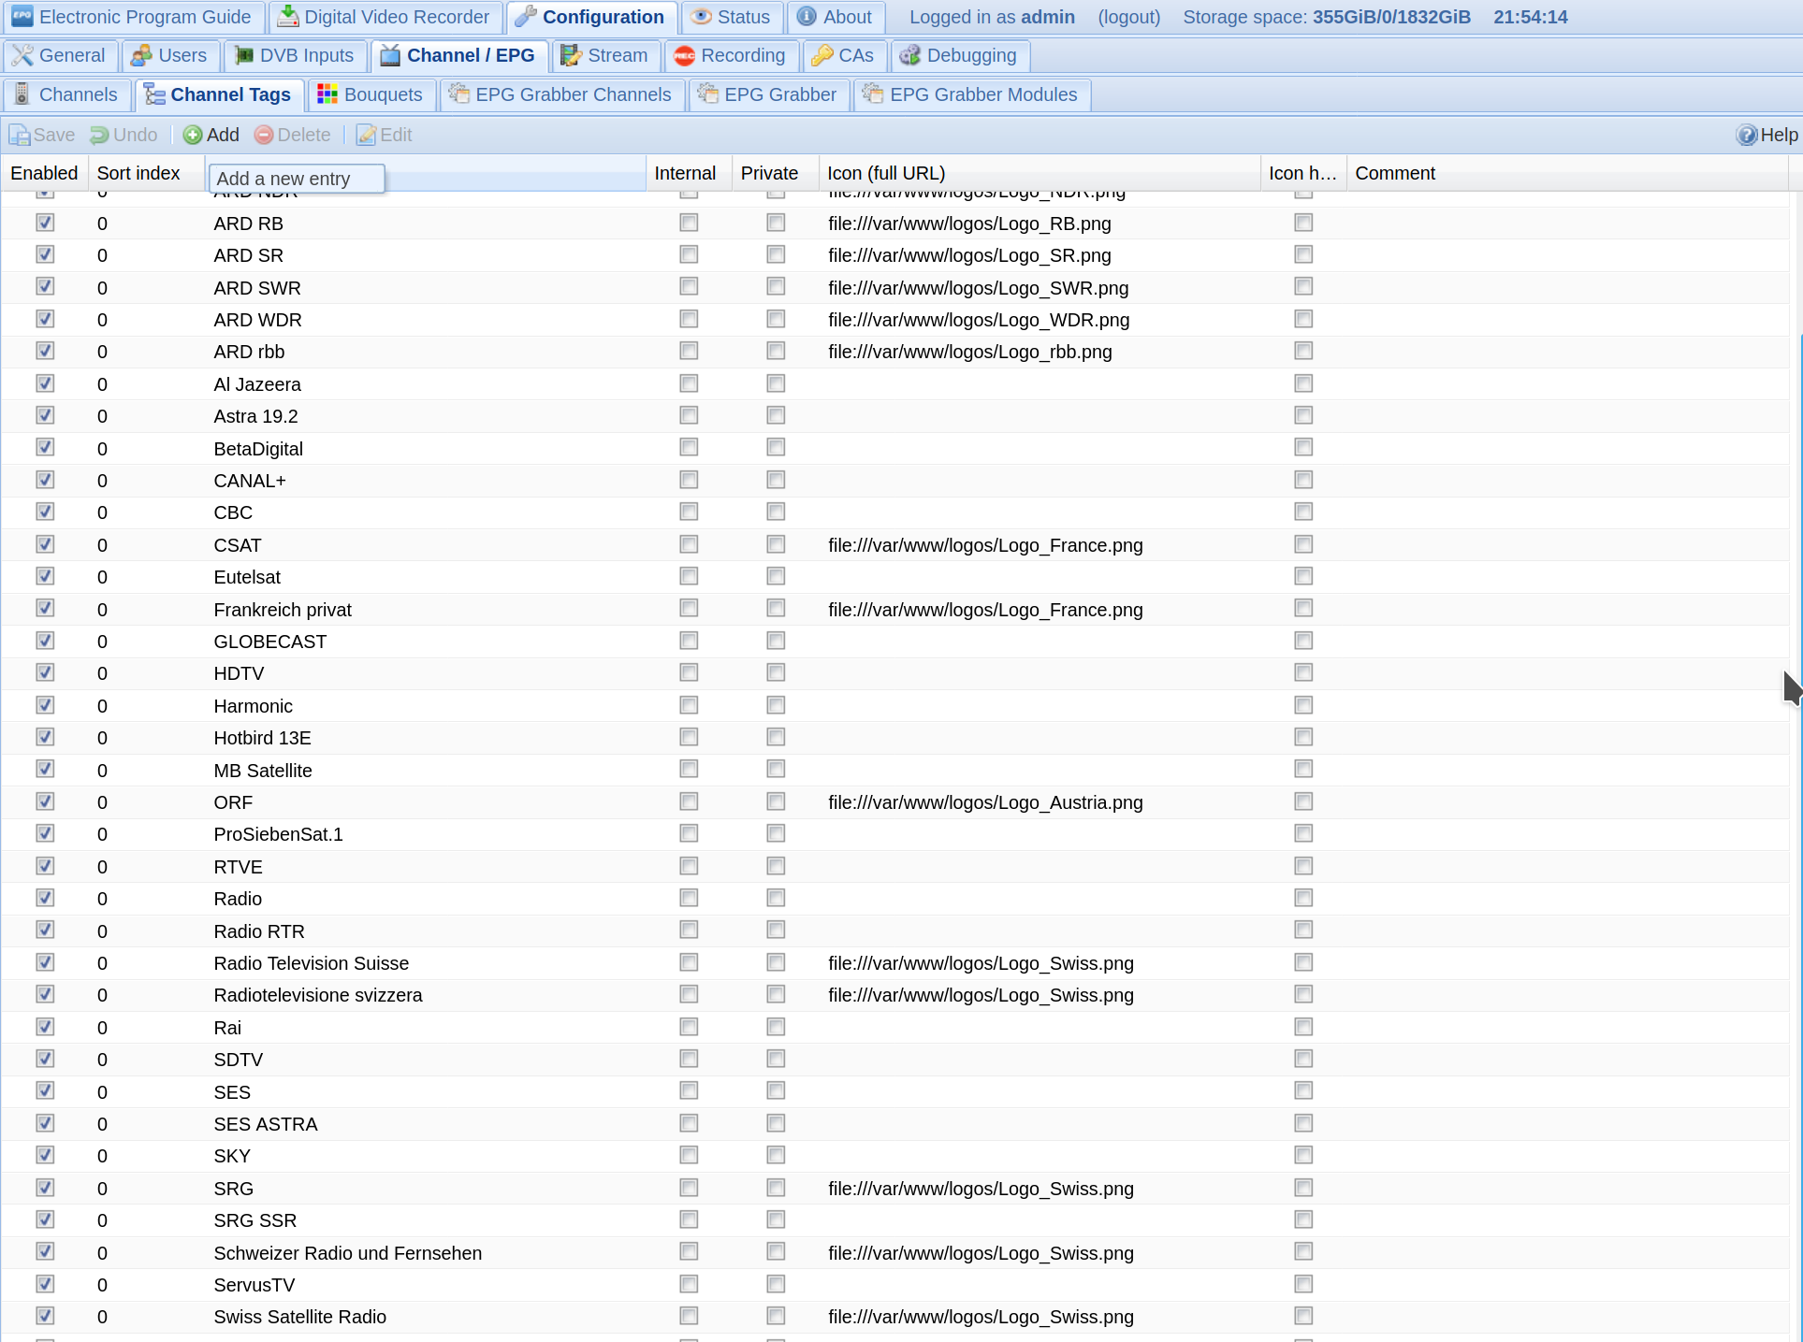Toggle Enabled checkbox for CANAL+
1803x1342 pixels.
pos(45,480)
